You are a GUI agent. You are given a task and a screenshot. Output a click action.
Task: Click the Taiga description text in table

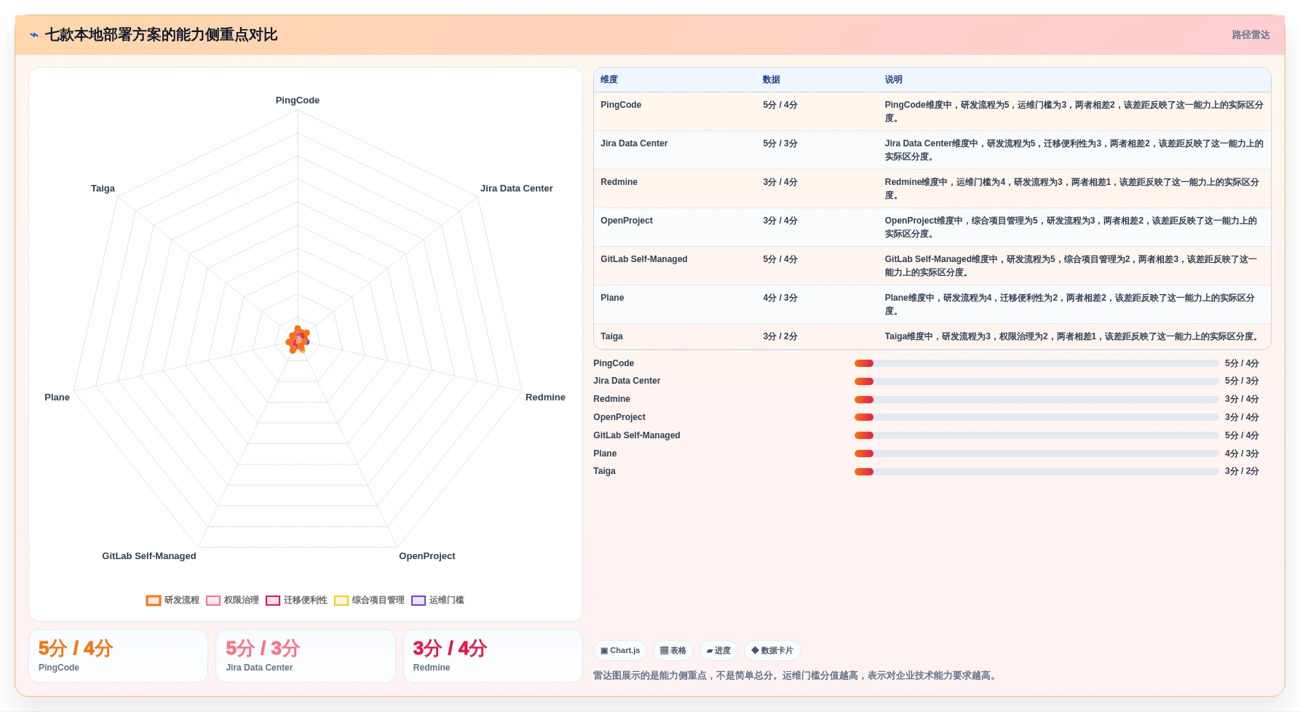tap(1073, 336)
